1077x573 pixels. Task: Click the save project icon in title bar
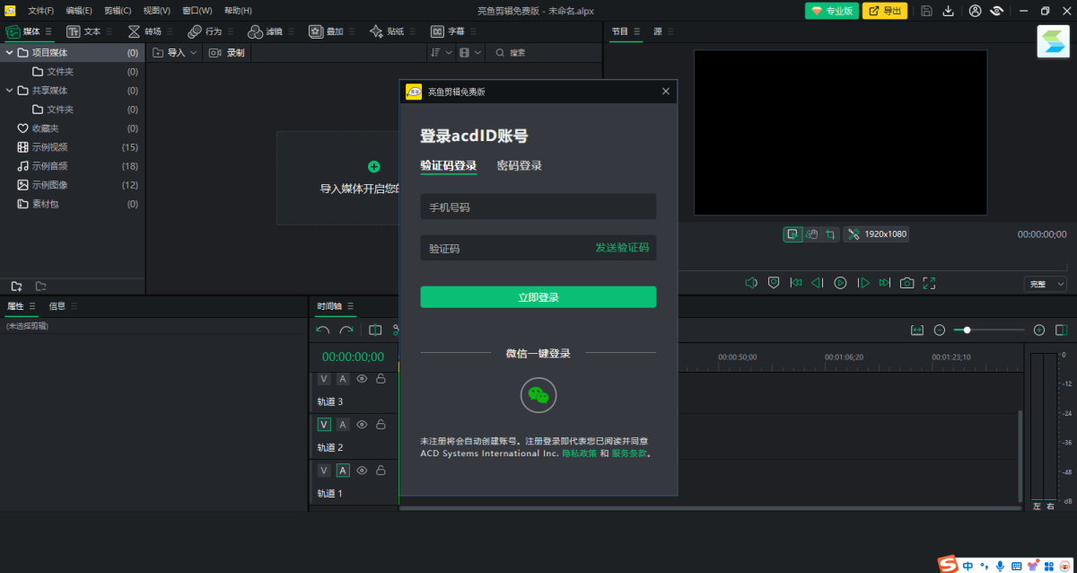pos(926,11)
